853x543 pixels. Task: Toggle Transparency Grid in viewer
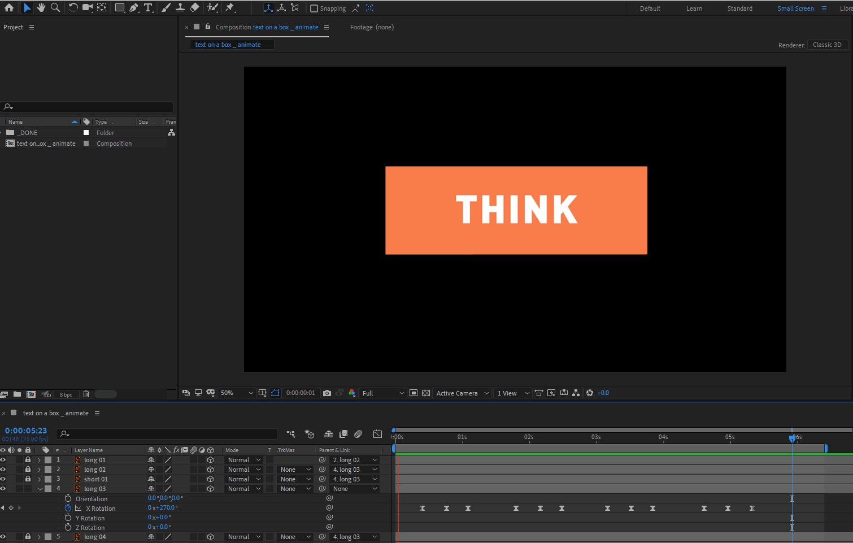[x=426, y=393]
